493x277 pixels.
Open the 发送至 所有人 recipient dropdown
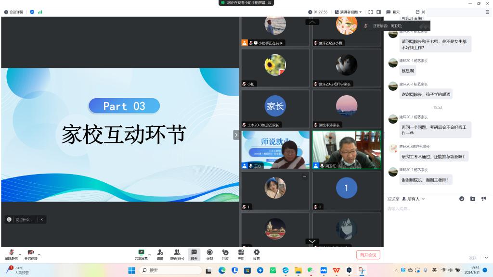413,199
